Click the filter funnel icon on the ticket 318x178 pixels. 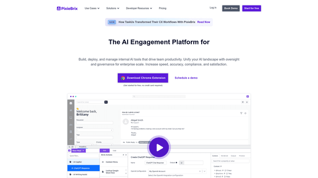tap(241, 113)
